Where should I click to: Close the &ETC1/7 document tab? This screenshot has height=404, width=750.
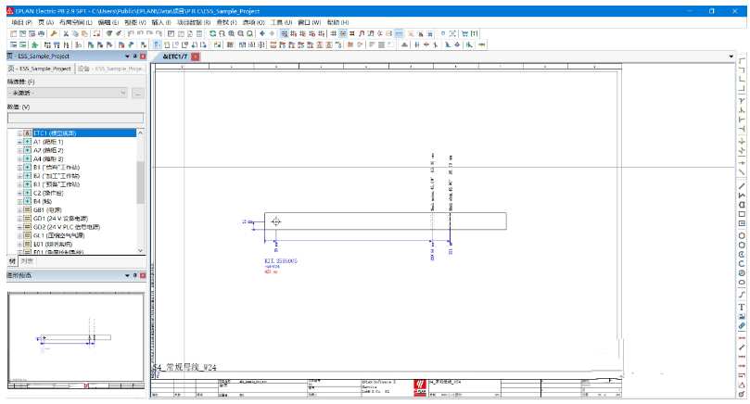coord(196,57)
